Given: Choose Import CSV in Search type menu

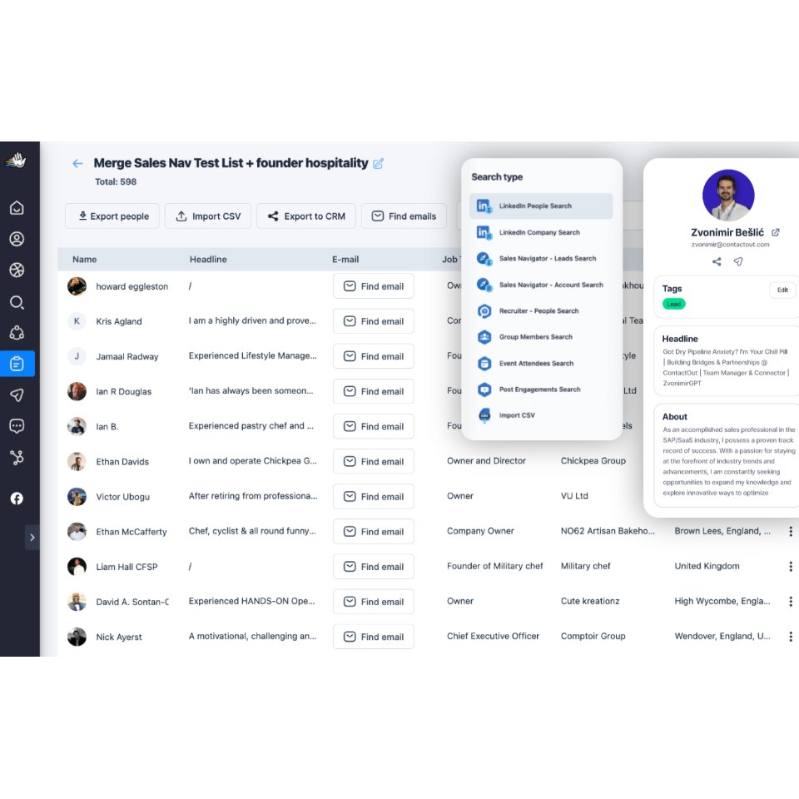Looking at the screenshot, I should (541, 415).
